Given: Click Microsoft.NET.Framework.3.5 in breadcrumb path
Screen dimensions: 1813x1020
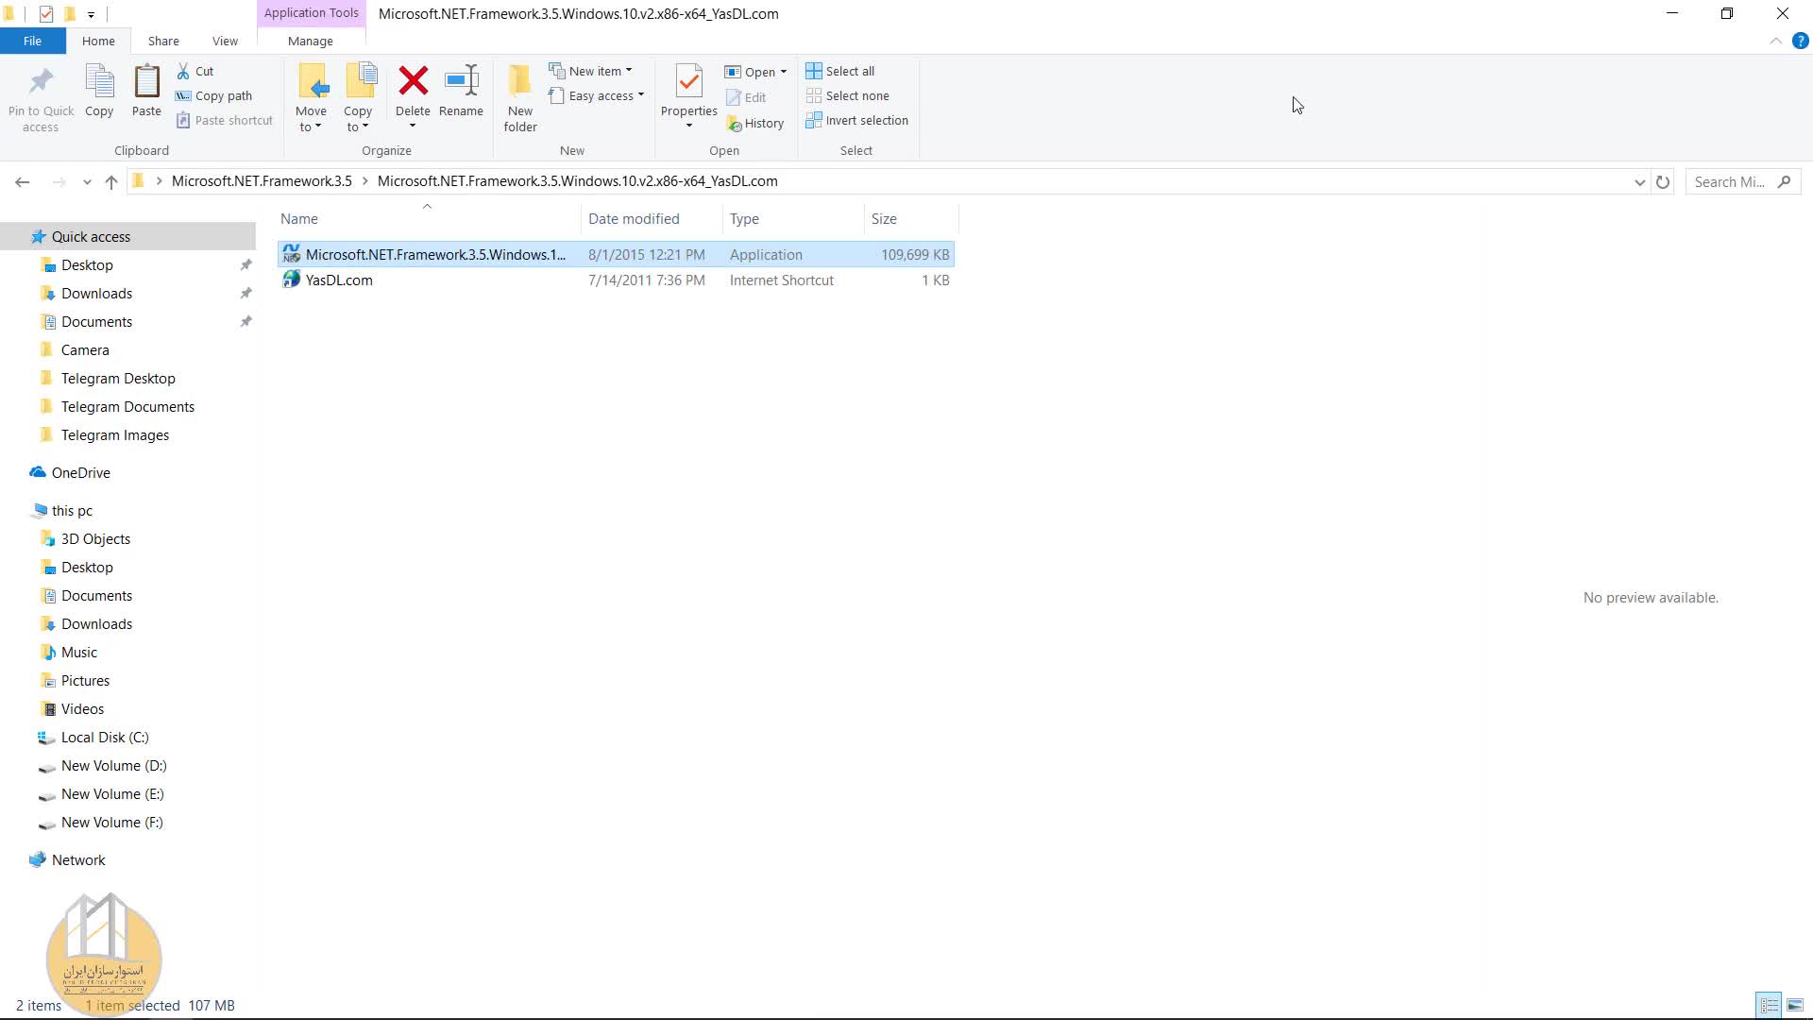Looking at the screenshot, I should click(x=262, y=181).
